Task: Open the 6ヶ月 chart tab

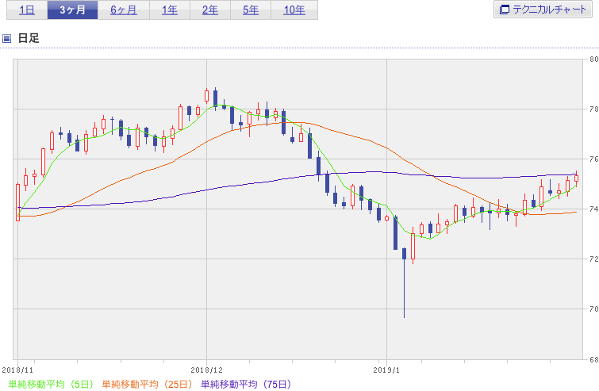Action: pos(124,10)
